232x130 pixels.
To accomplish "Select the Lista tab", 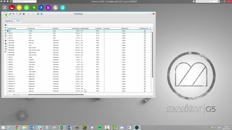I will [x=18, y=21].
